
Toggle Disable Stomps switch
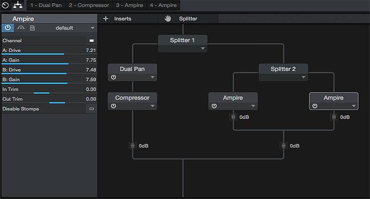pyautogui.click(x=92, y=109)
